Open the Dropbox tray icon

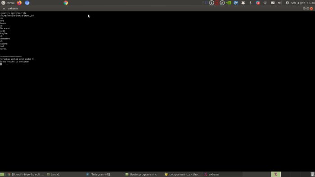(243, 3)
